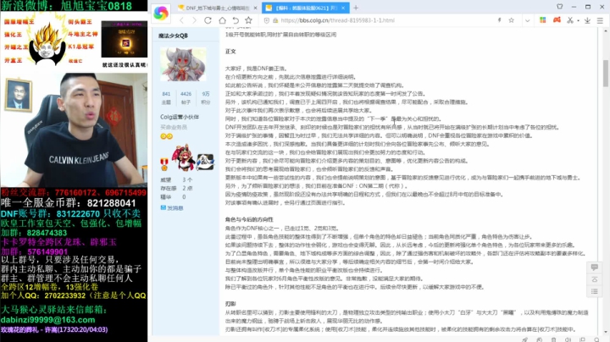Click the floating reply comment button
This screenshot has height=342, width=610.
pos(595,268)
